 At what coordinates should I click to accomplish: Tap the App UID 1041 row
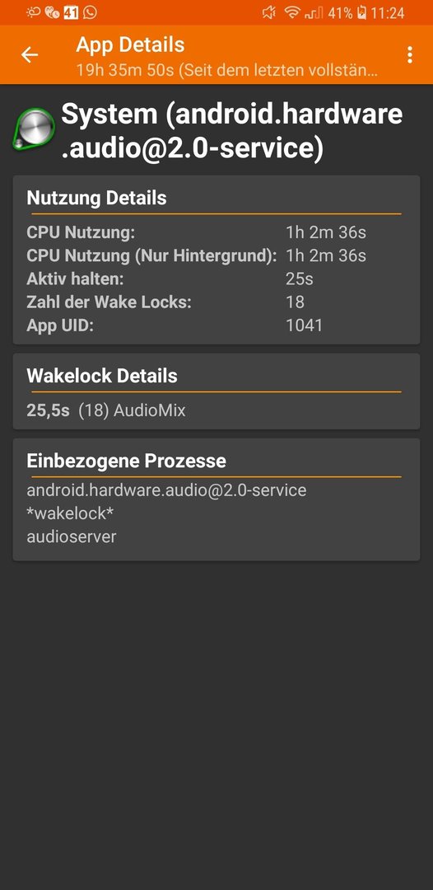pyautogui.click(x=216, y=326)
